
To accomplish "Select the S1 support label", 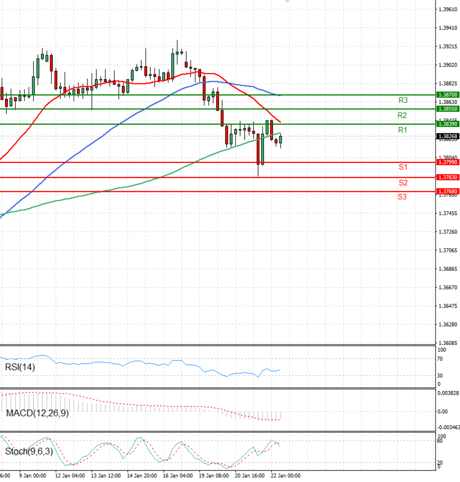I will (403, 167).
